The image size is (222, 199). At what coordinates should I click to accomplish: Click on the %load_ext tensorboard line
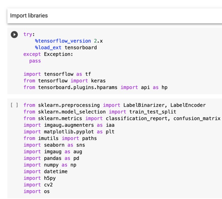tap(66, 48)
